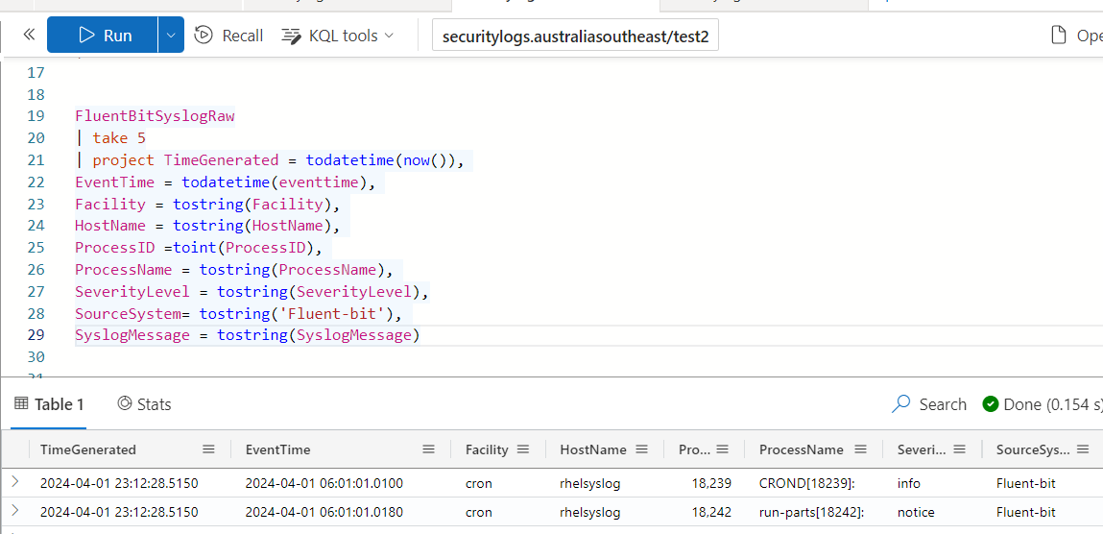Select cell 2024-04-01 06:01:01.0100
1103x534 pixels.
click(324, 483)
